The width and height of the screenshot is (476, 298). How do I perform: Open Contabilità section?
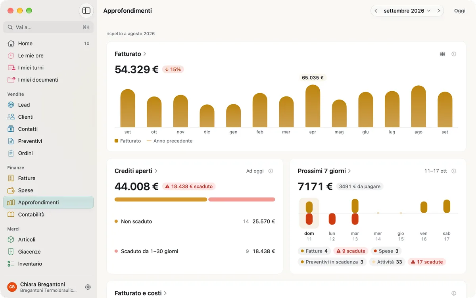[48, 214]
